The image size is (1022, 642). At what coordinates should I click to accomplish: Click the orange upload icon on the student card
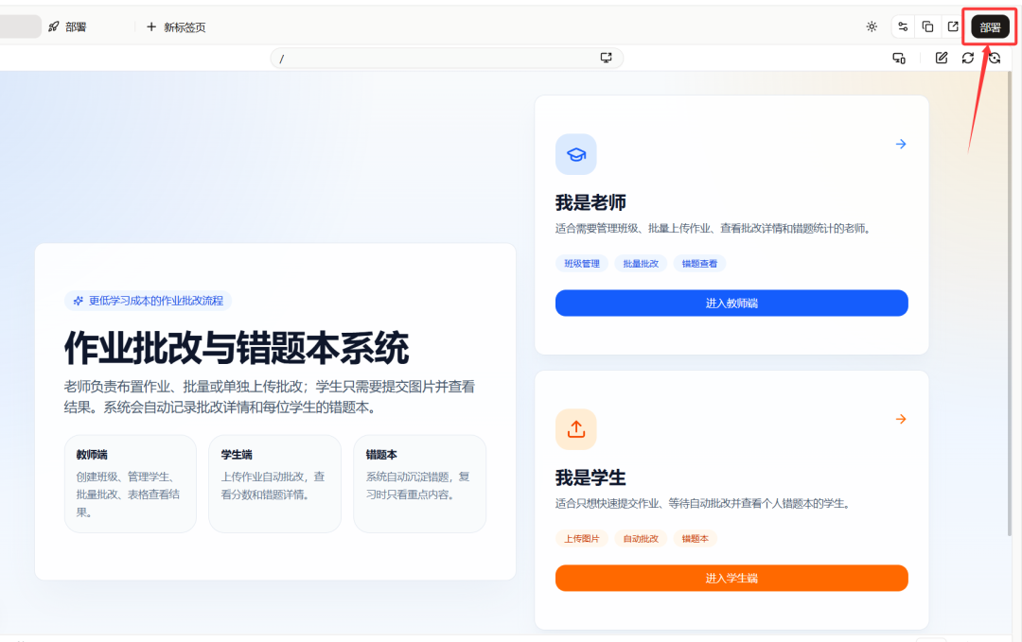coord(576,429)
